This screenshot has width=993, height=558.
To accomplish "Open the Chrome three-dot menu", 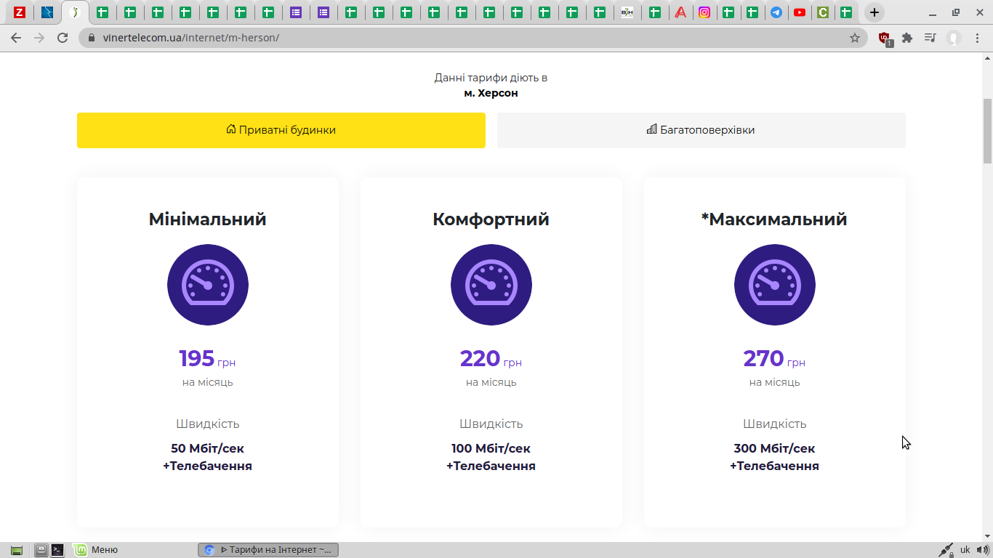I will [978, 38].
